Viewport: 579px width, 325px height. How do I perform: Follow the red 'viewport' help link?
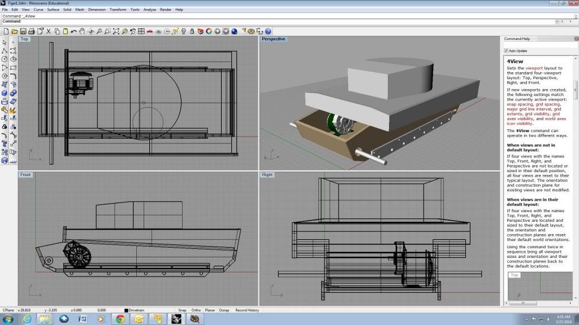534,68
